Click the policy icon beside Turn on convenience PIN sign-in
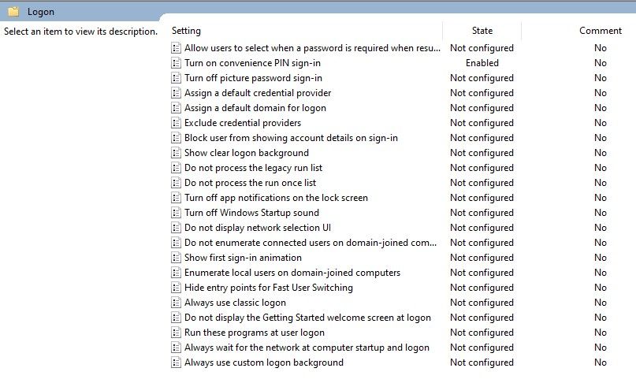The image size is (636, 383). (176, 63)
